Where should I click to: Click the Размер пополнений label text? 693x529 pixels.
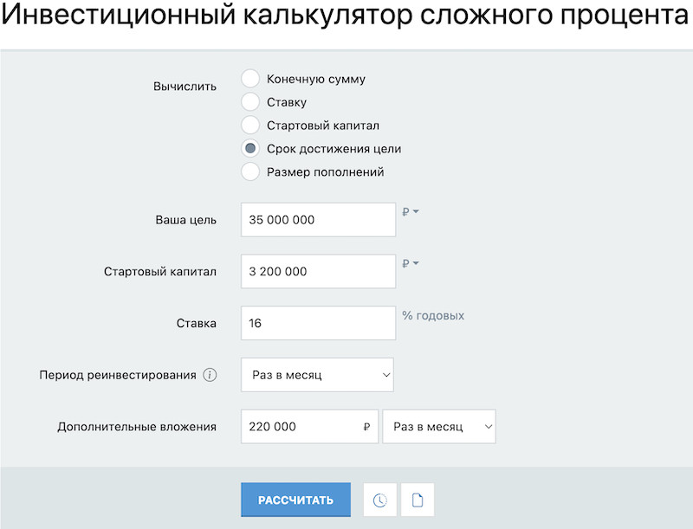325,171
